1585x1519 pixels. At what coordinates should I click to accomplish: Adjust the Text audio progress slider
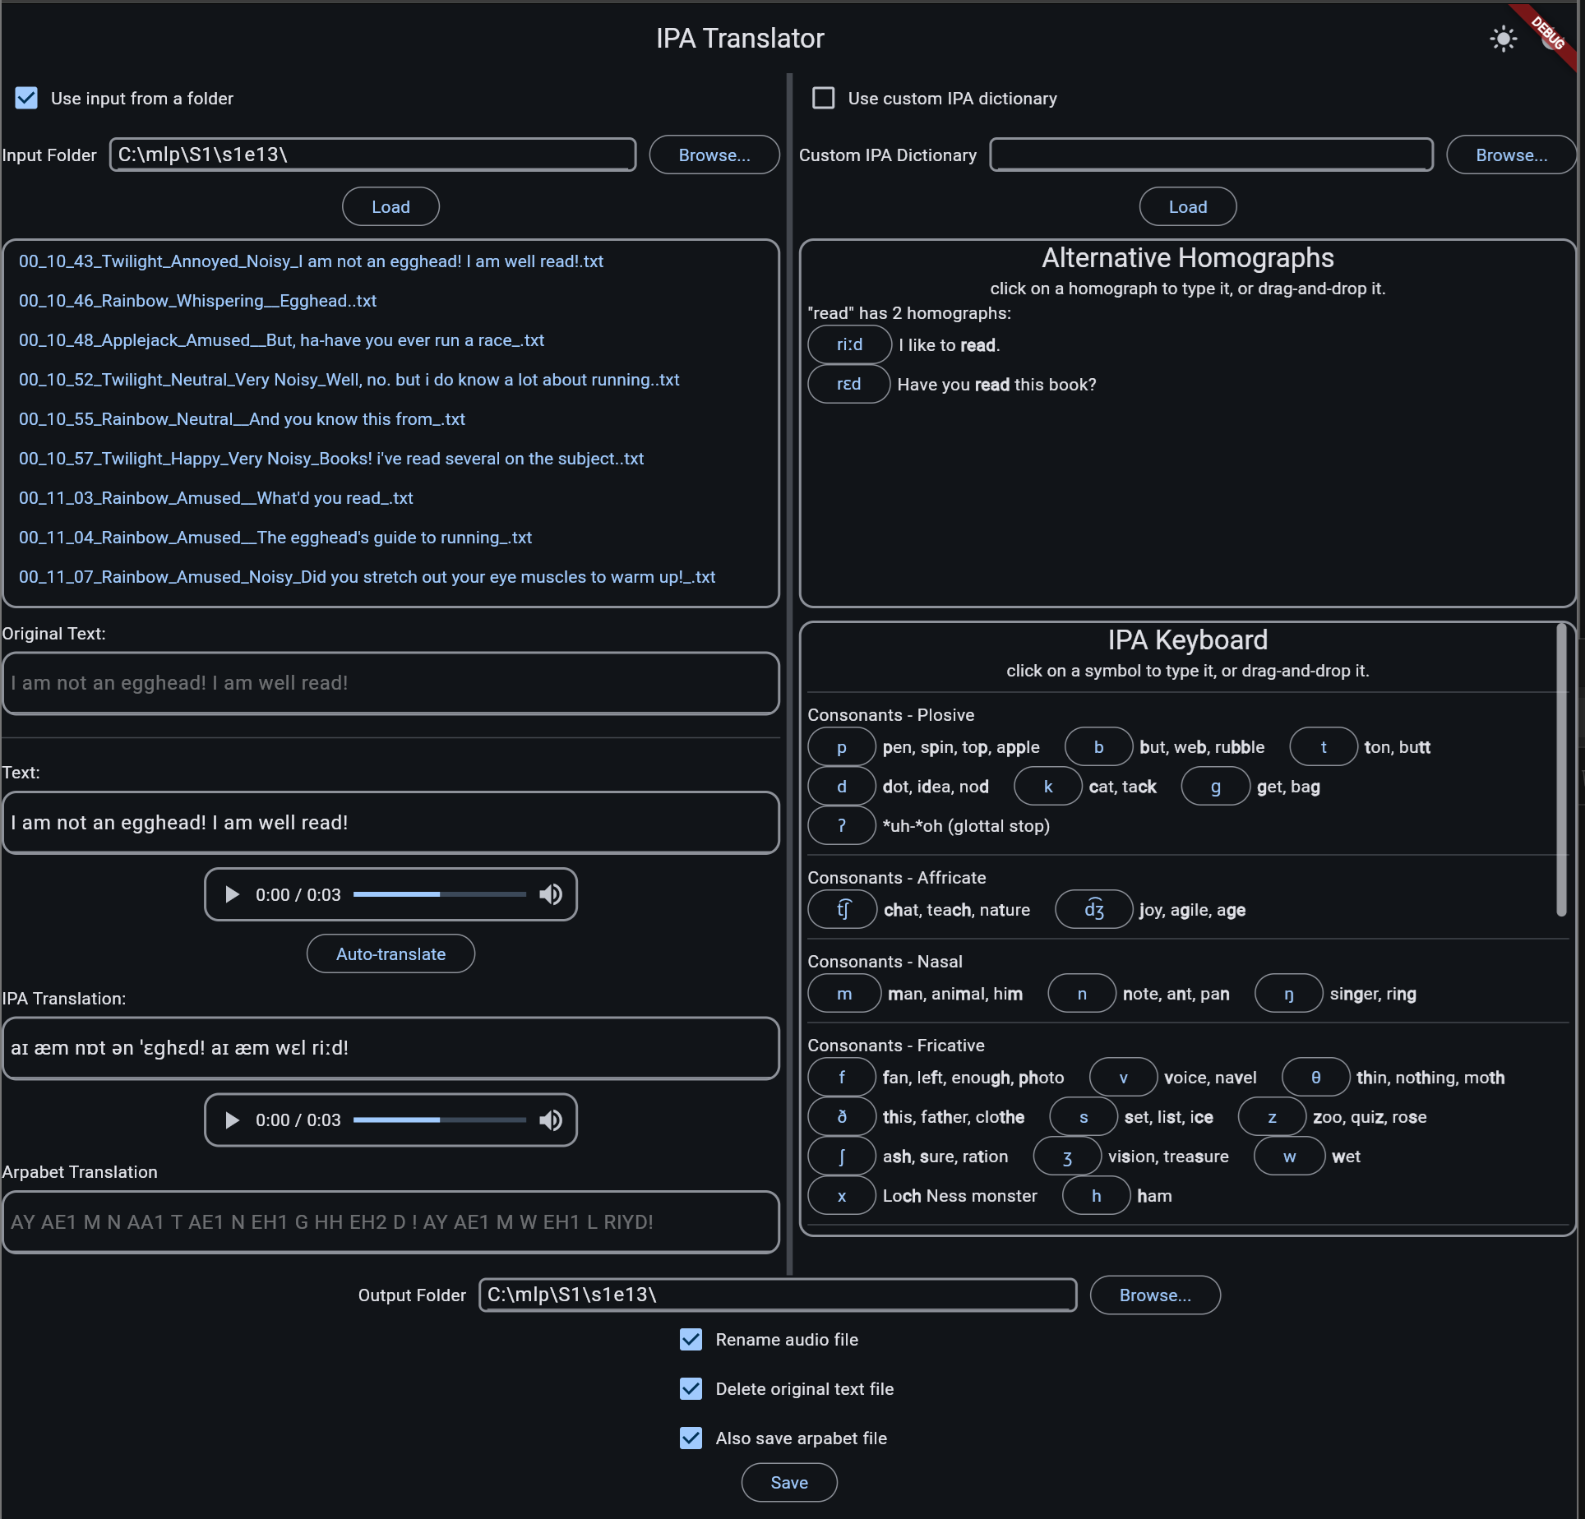[x=439, y=894]
